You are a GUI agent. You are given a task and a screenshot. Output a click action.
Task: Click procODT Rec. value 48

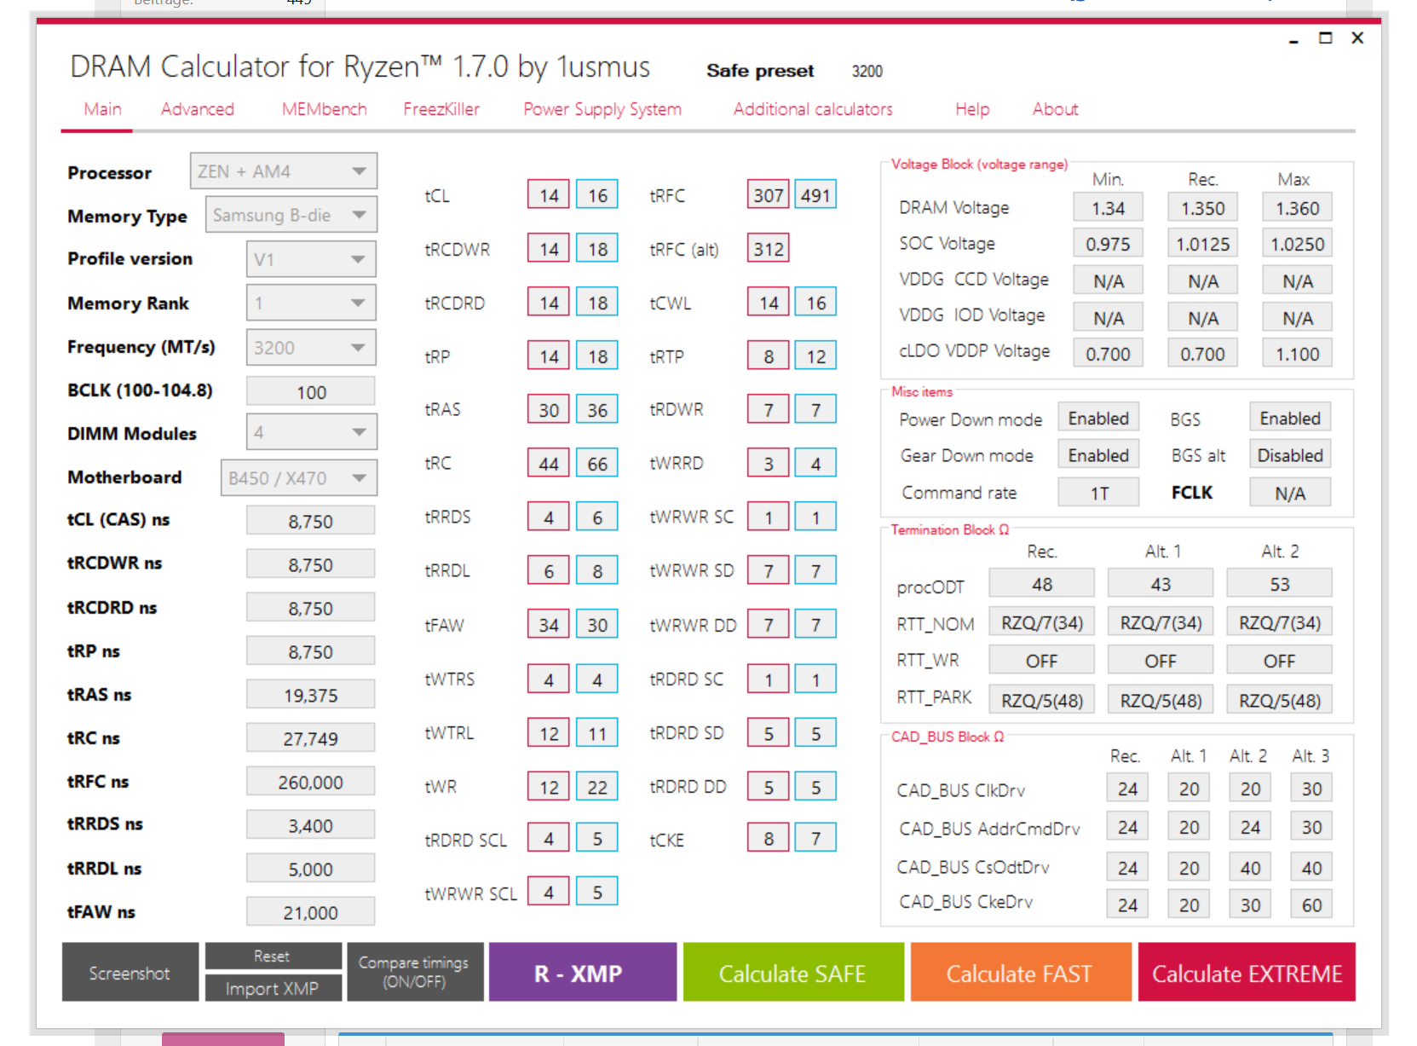click(1041, 584)
